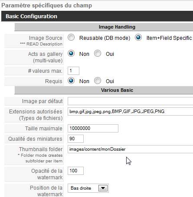Set Requis to Non
Image resolution: width=193 pixels, height=197 pixels.
point(71,81)
